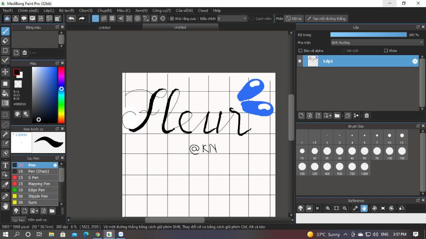Select the Move tool
426x239 pixels.
5,72
